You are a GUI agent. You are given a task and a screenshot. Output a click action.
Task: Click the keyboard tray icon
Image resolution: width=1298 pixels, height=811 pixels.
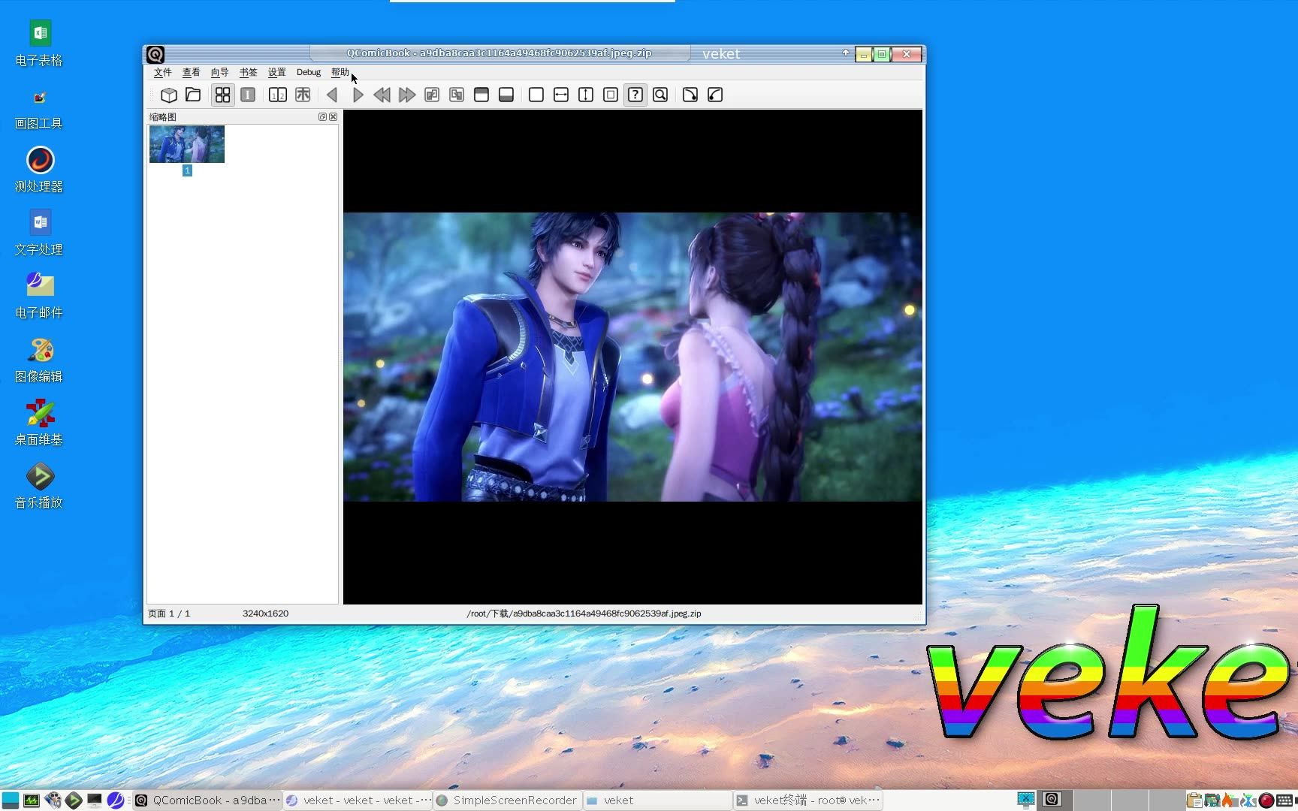1284,800
